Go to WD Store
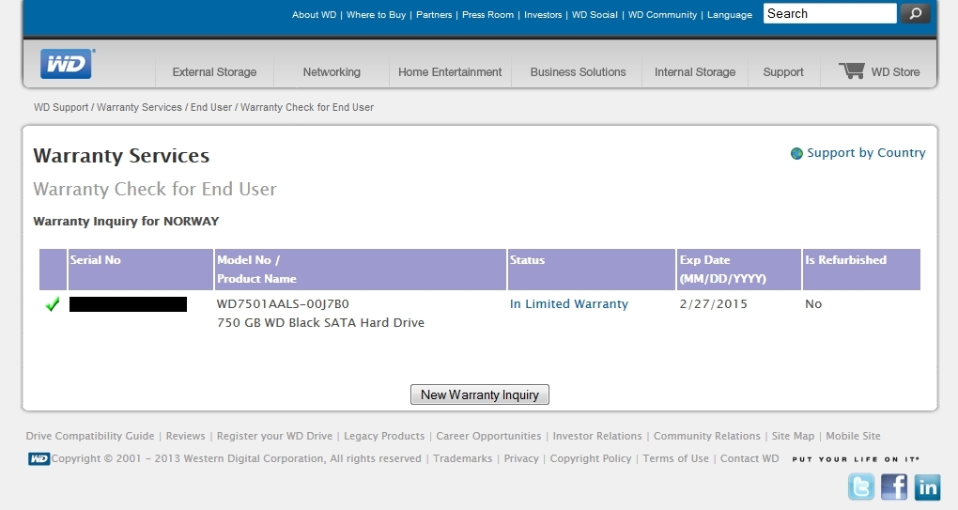This screenshot has height=510, width=958. [x=895, y=72]
